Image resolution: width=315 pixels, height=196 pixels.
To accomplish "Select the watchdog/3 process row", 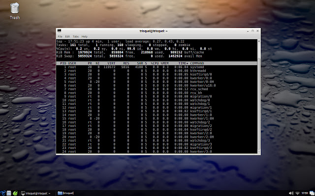I will point(157,141).
